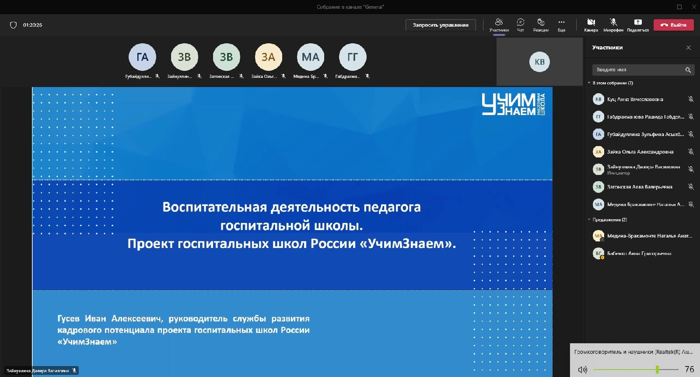Unmute the Microphone (Микрофон)
This screenshot has height=377, width=700.
point(613,22)
